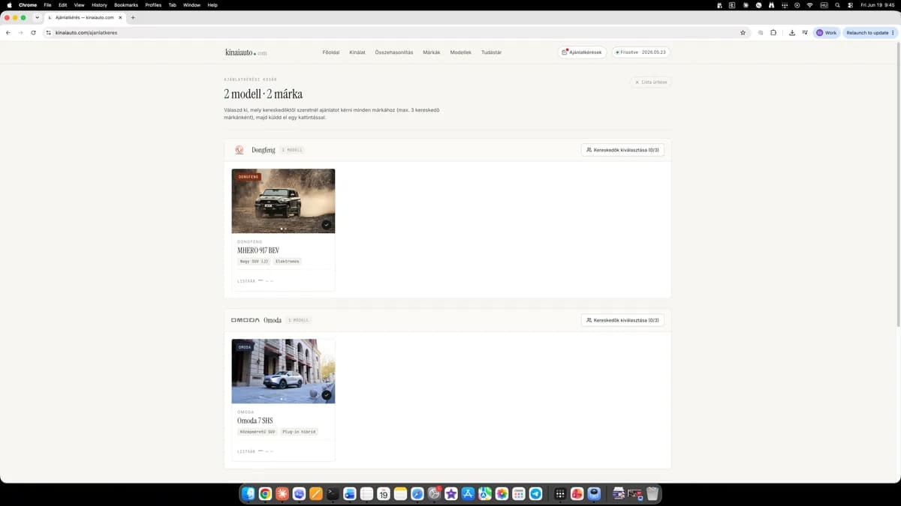Open Wi-Fi status in menu bar

pyautogui.click(x=809, y=4)
